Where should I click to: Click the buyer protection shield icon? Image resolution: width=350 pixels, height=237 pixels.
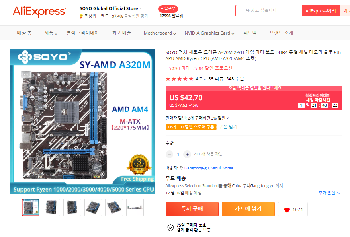[x=170, y=228]
